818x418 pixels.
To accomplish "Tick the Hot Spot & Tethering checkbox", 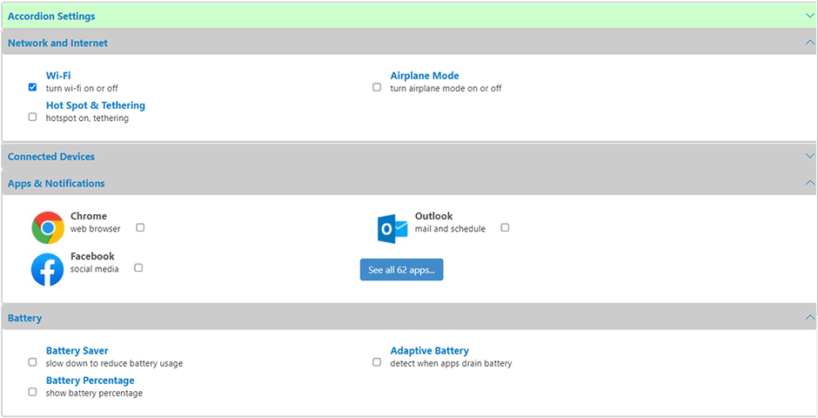I will click(x=32, y=117).
